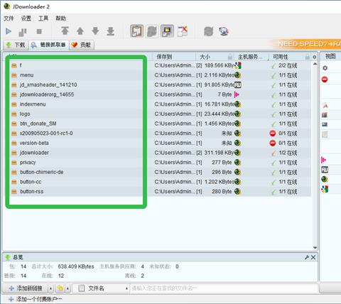
Task: Close the 总览 overview panel
Action: tap(313, 257)
